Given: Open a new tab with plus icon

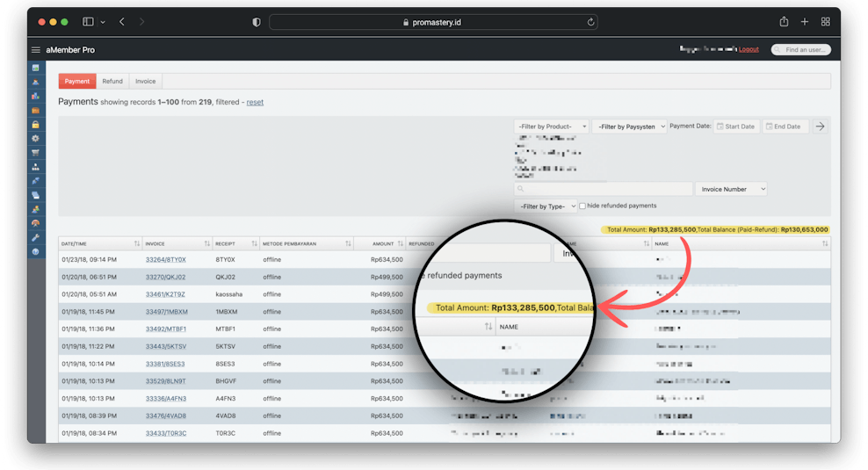Looking at the screenshot, I should [x=805, y=22].
